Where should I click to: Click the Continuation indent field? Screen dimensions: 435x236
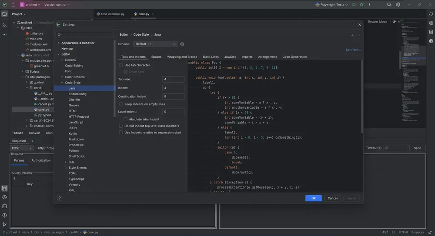tap(173, 96)
